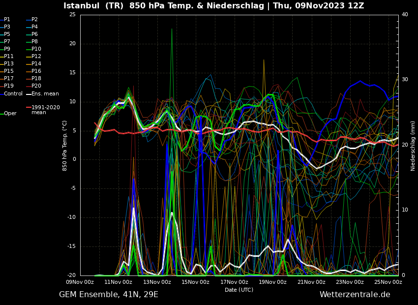The width and height of the screenshot is (418, 305).
Task: Click the 40 precipitation axis value
Action: tap(405, 15)
